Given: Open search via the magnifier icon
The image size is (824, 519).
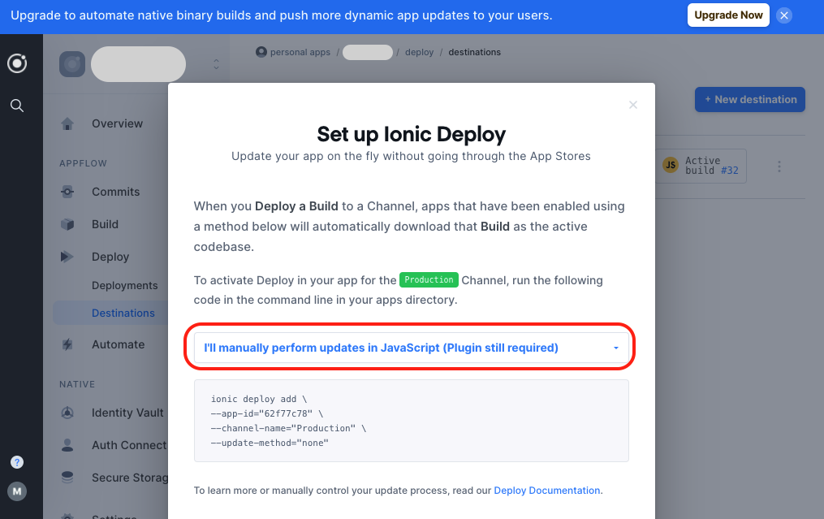Looking at the screenshot, I should 17,106.
